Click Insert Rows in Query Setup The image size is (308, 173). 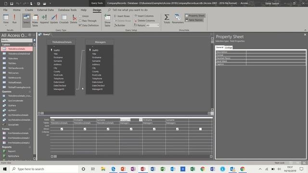(x=122, y=16)
